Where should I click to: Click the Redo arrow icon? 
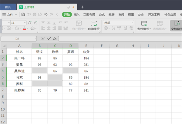click(x=52, y=14)
